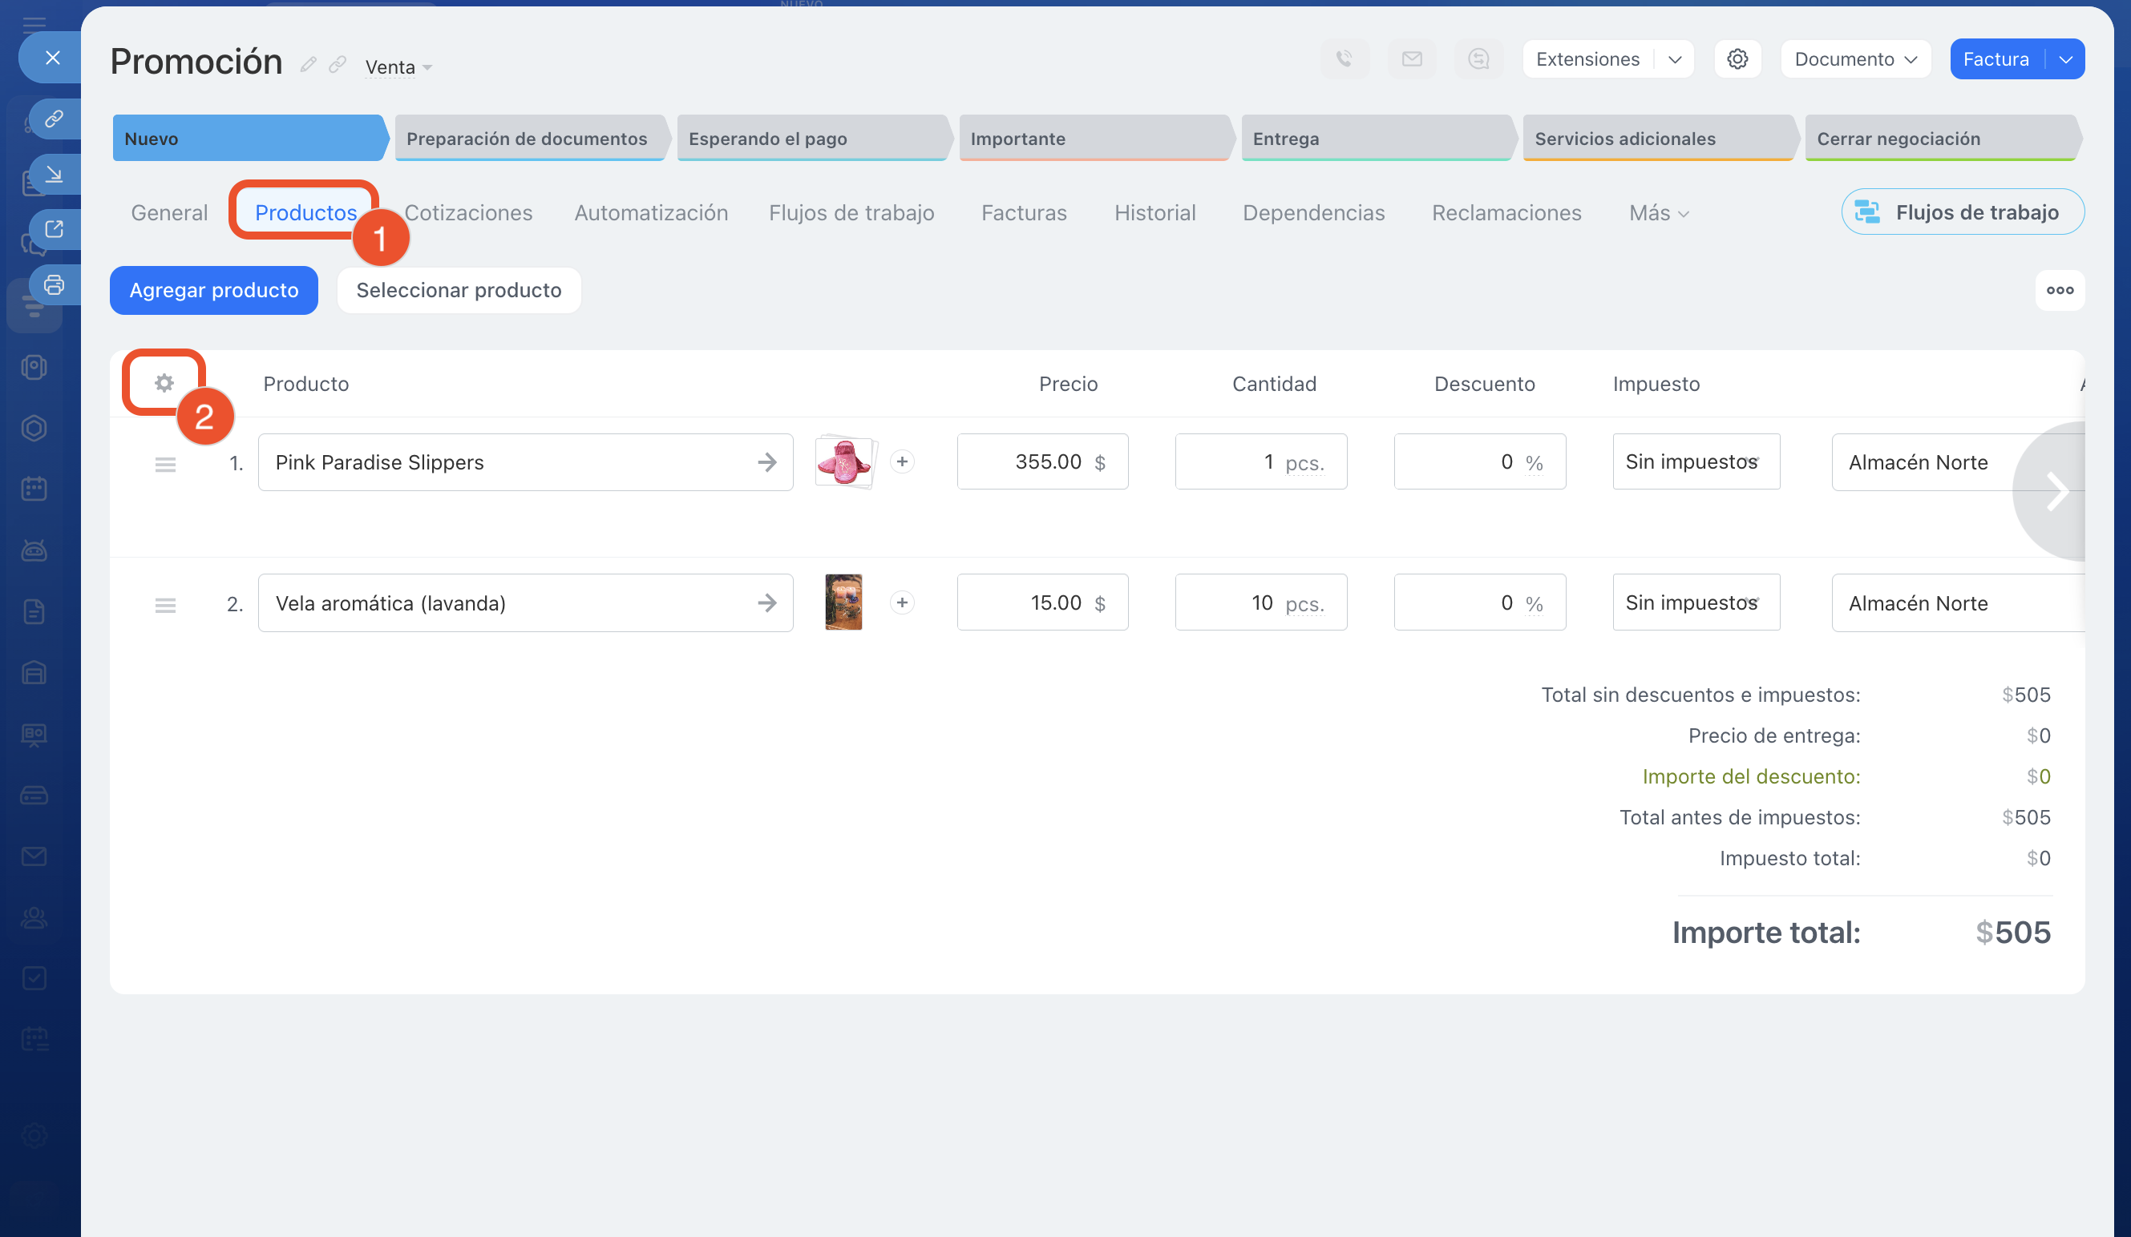
Task: Open the three-dots more options button
Action: point(2059,290)
